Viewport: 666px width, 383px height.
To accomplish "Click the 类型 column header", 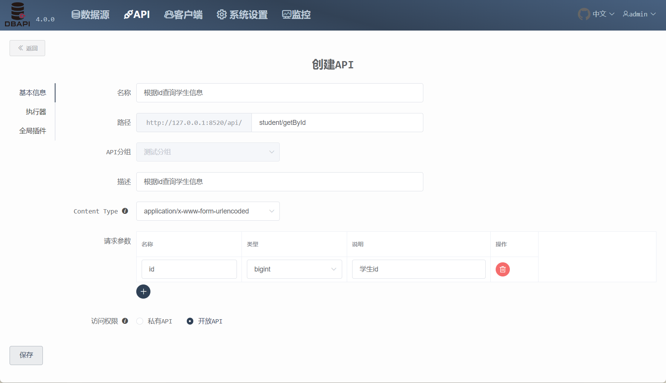I will tap(253, 244).
